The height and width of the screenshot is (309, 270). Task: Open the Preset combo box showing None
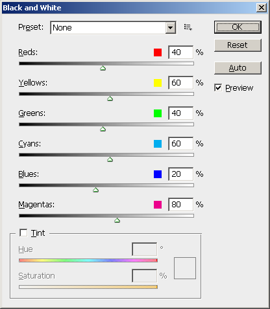[113, 28]
